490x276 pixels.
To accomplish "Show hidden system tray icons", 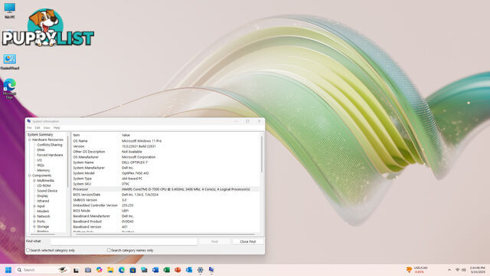I will 449,270.
